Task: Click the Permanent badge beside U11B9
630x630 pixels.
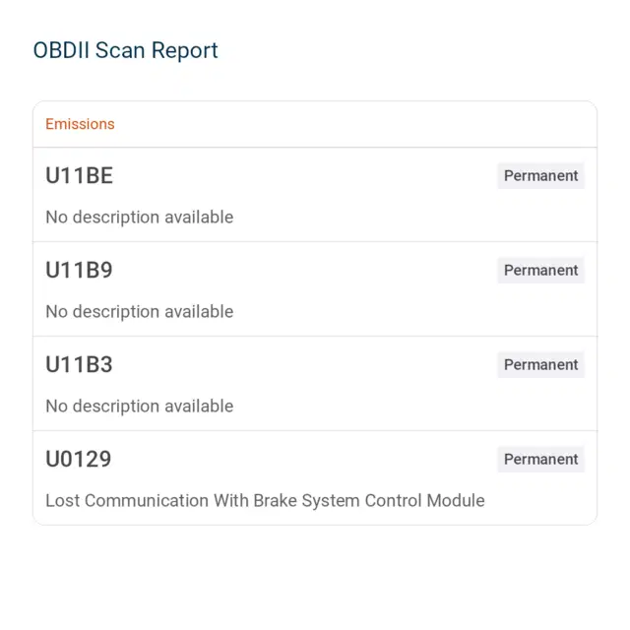Action: coord(540,270)
